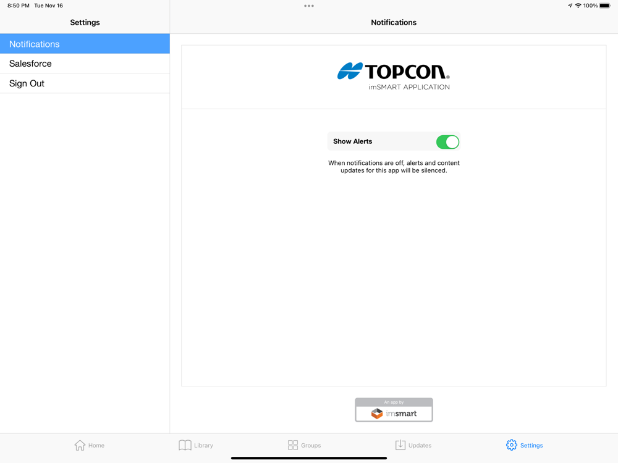Tap the location services arrow icon
618x463 pixels.
tap(570, 6)
